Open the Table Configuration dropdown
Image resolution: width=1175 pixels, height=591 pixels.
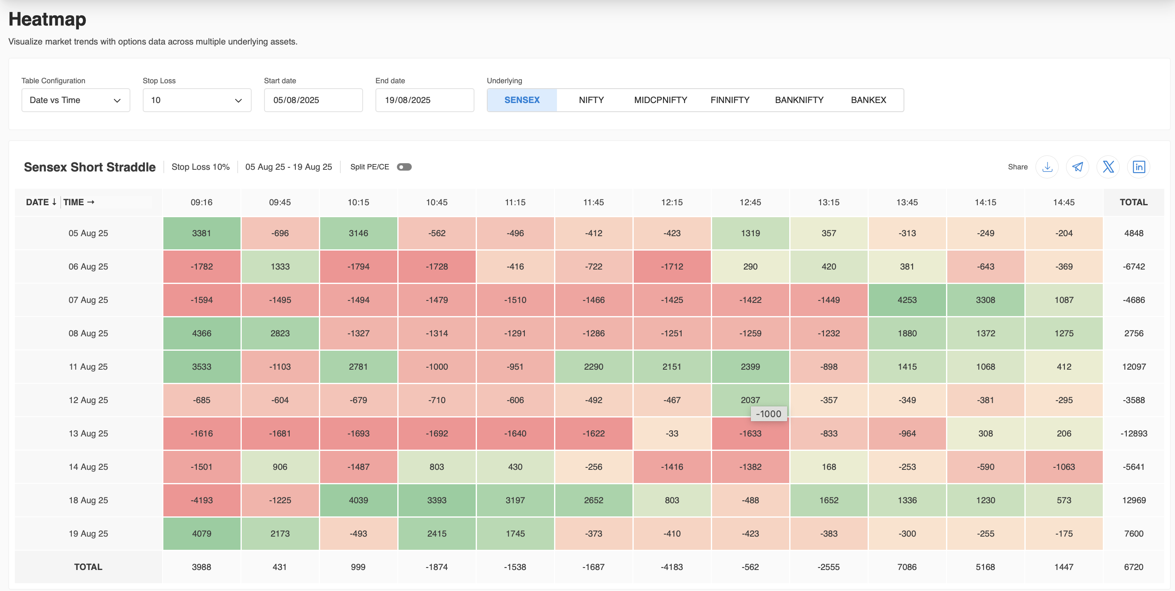[75, 100]
